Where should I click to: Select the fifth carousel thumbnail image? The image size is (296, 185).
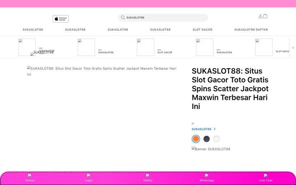coord(264,47)
